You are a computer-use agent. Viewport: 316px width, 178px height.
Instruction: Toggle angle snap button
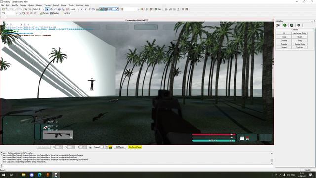(117, 9)
